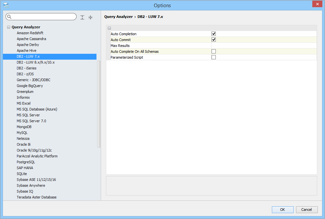Select MongoDB in the tree
This screenshot has height=219, width=325.
[24, 127]
